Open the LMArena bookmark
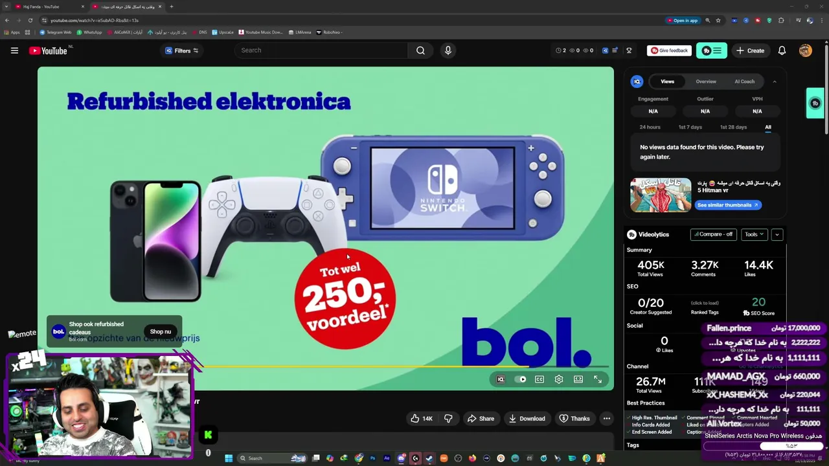 pyautogui.click(x=300, y=32)
